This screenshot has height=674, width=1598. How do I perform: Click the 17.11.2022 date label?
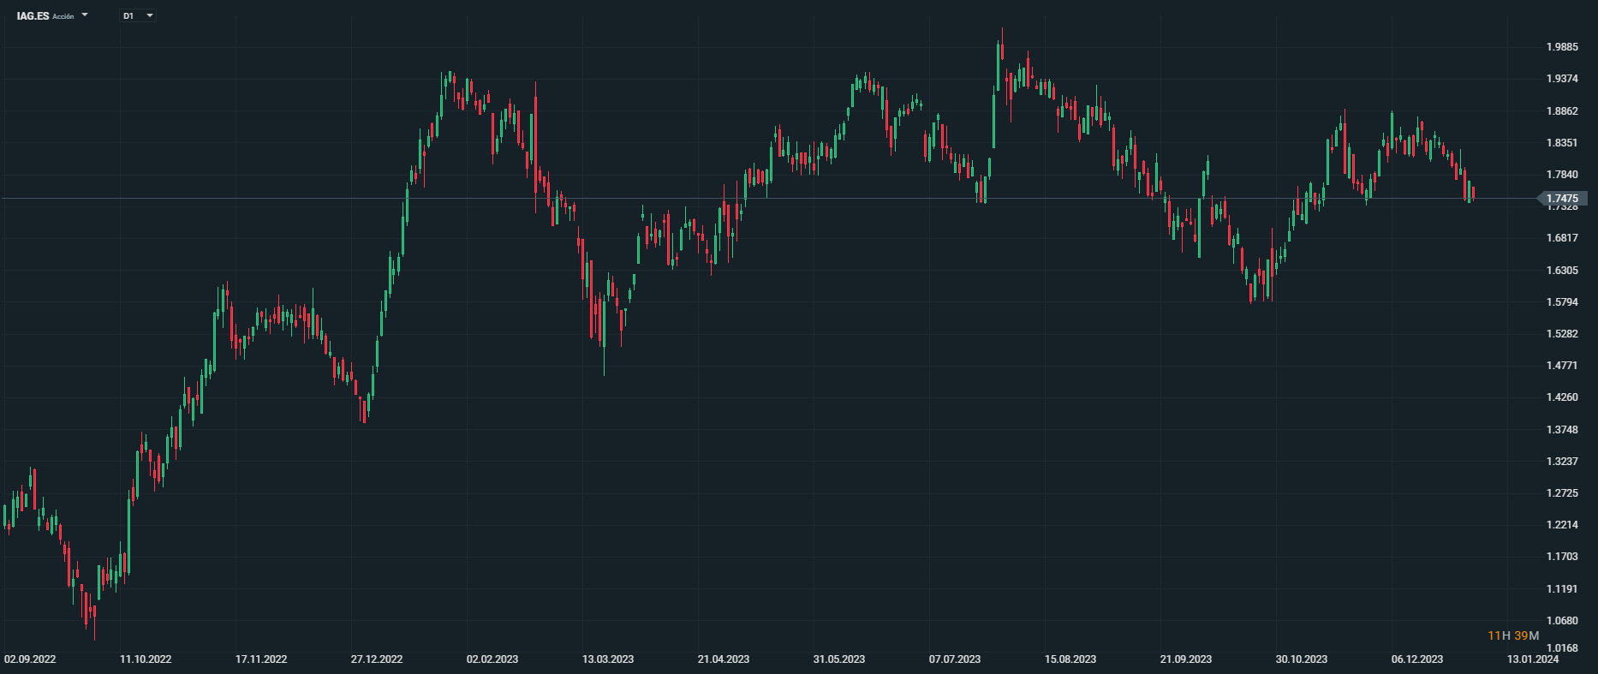coord(261,659)
